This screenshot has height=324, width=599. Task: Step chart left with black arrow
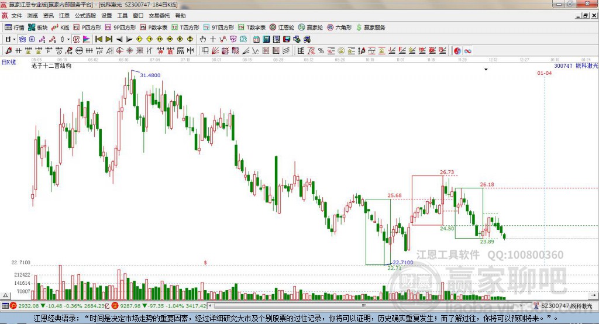click(x=119, y=39)
